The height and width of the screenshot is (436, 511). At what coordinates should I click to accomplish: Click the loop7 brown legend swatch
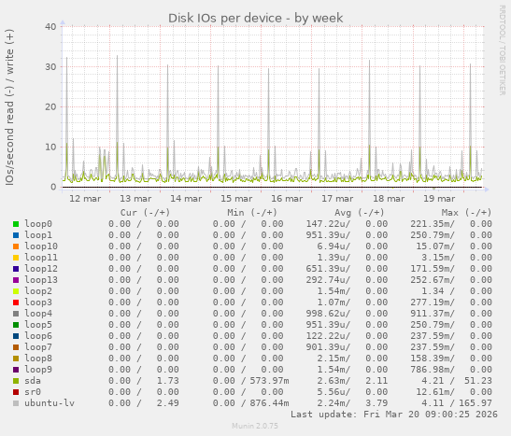[16, 347]
